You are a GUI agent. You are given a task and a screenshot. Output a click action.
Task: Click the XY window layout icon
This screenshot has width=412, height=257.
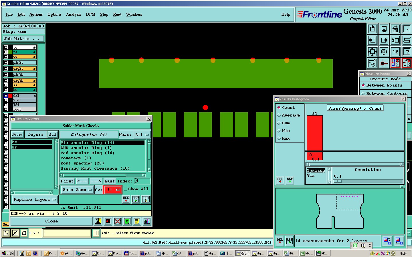[407, 29]
